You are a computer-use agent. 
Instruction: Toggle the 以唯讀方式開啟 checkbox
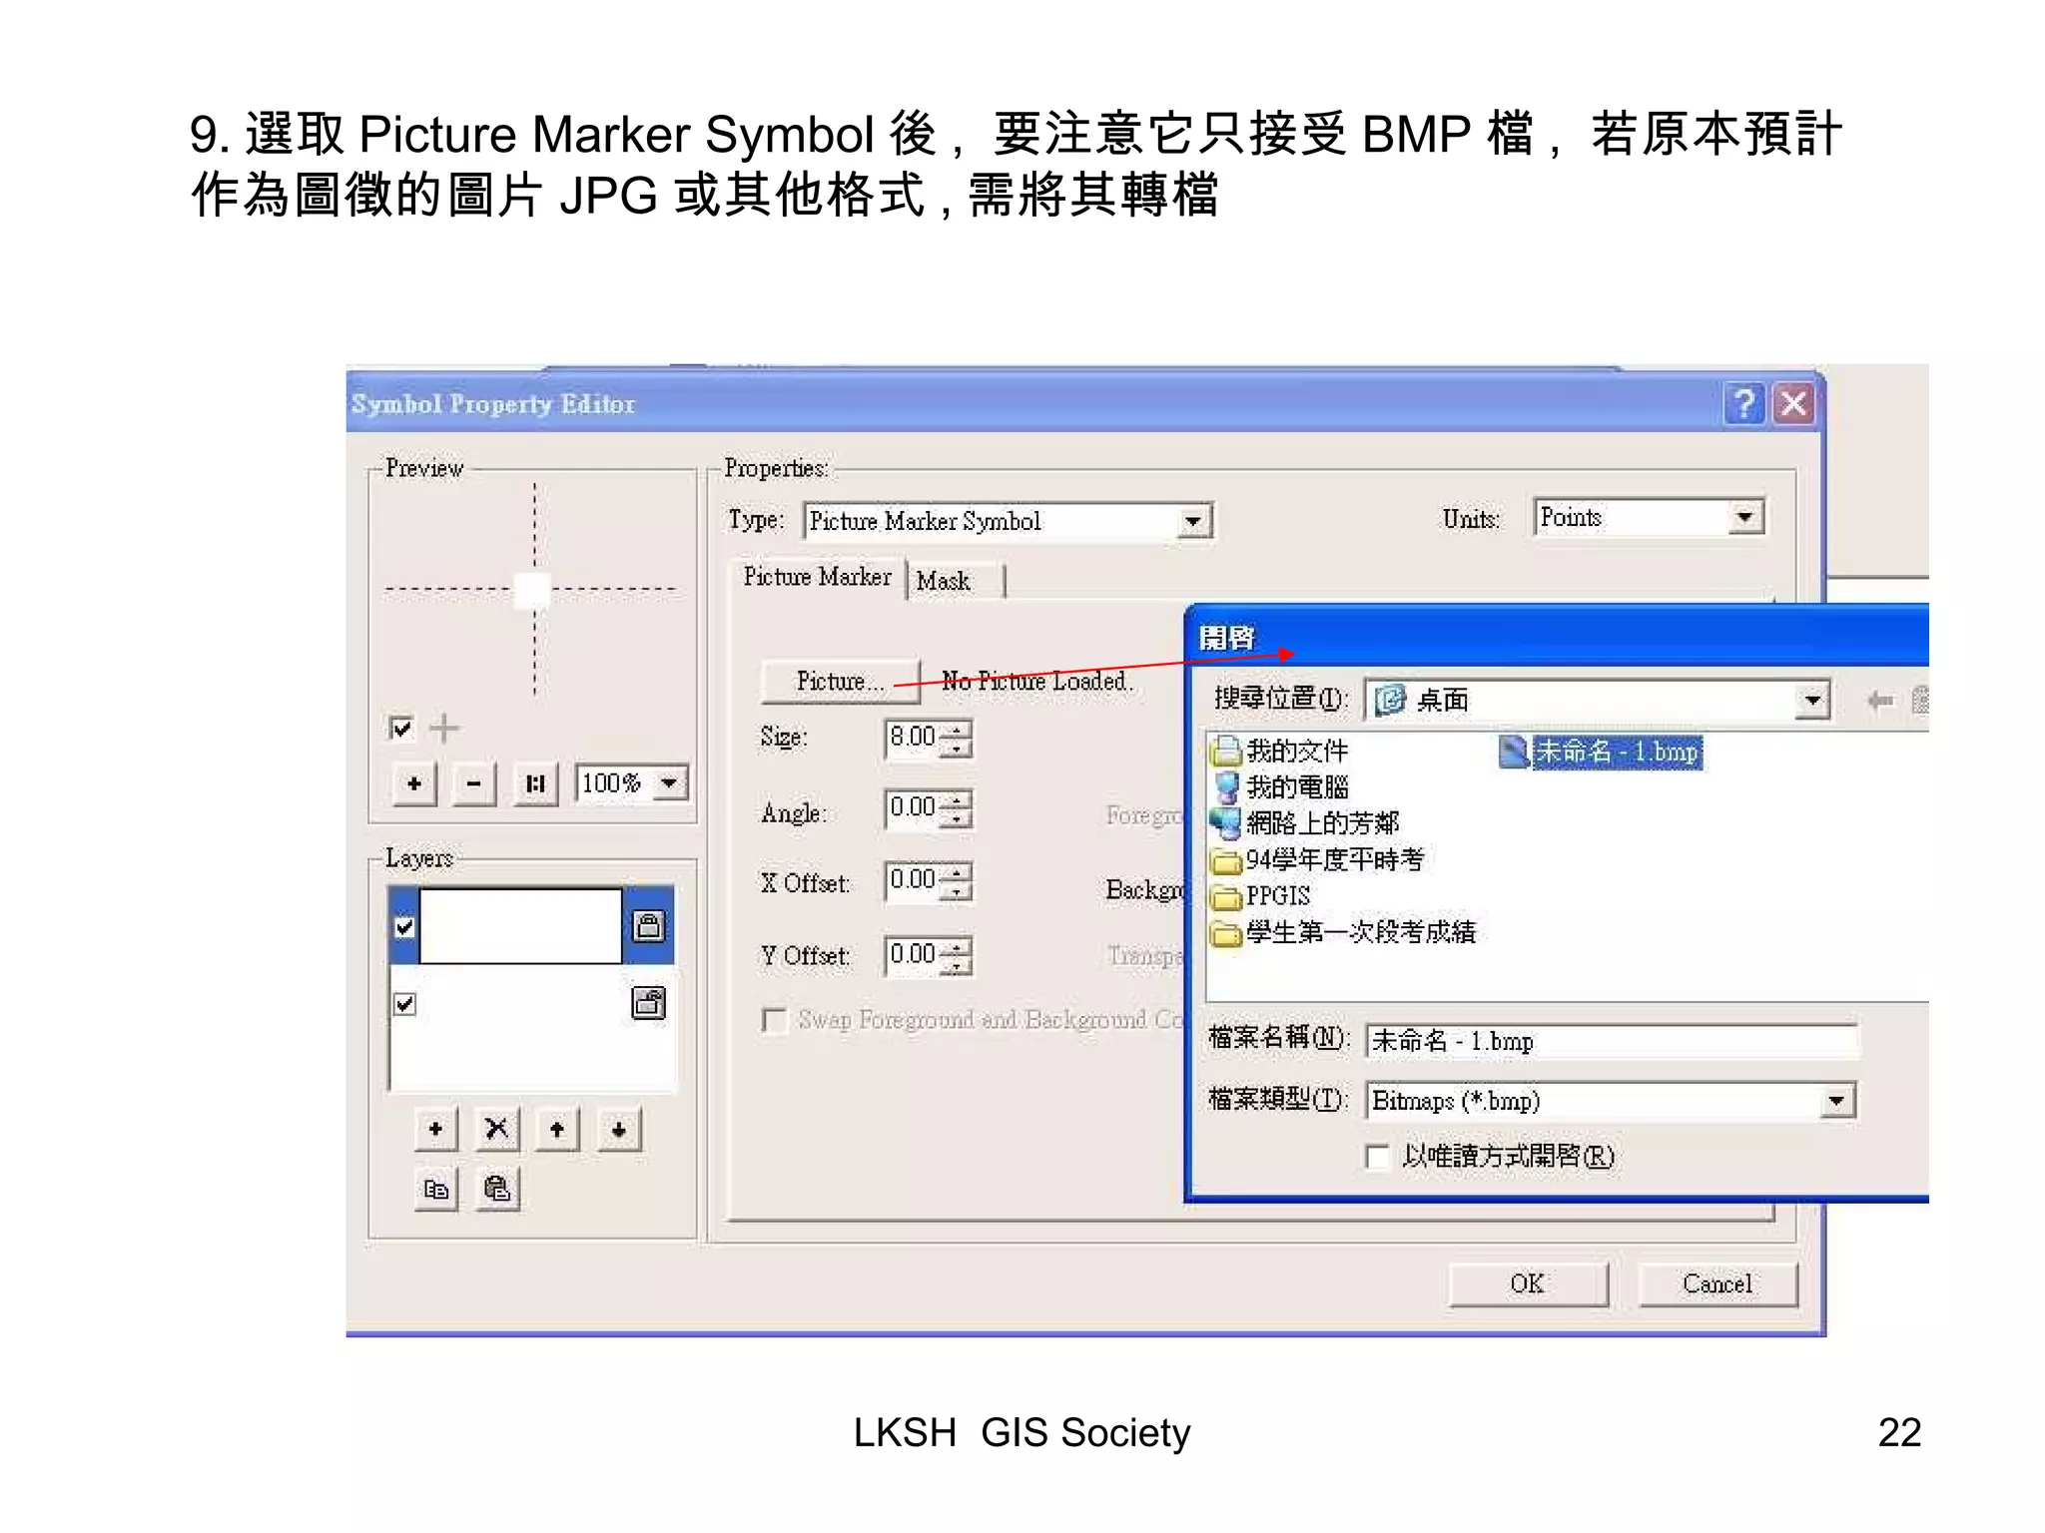[x=1378, y=1157]
